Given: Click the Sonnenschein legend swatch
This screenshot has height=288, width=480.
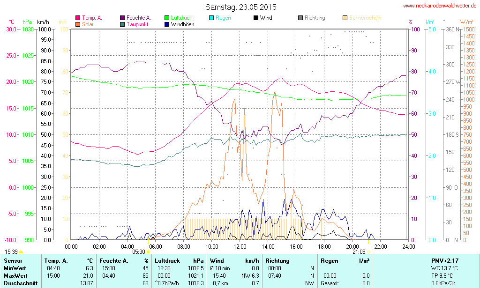Looking at the screenshot, I should (x=345, y=18).
